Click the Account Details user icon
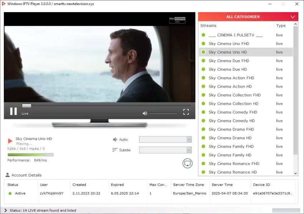Viewport: 304px width, 214px height. tap(8, 175)
